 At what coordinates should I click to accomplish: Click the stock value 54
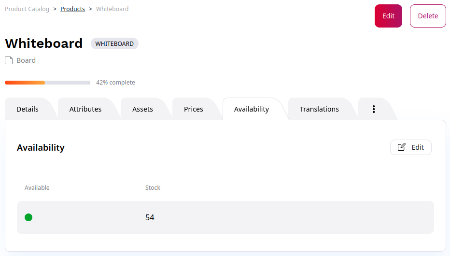click(150, 217)
